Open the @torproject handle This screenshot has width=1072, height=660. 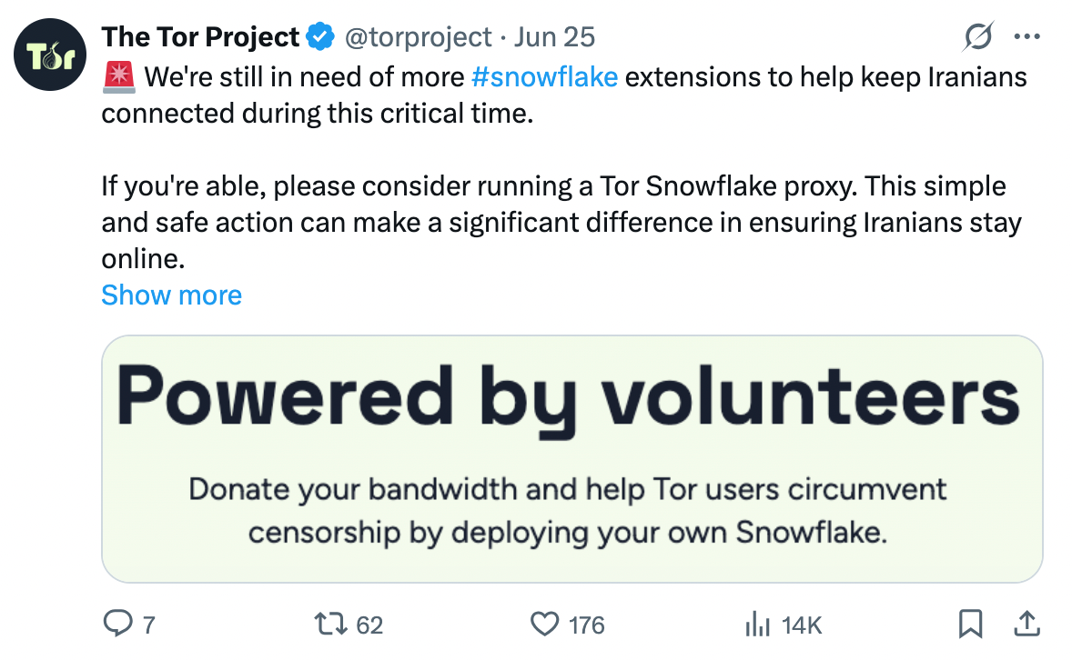(418, 37)
